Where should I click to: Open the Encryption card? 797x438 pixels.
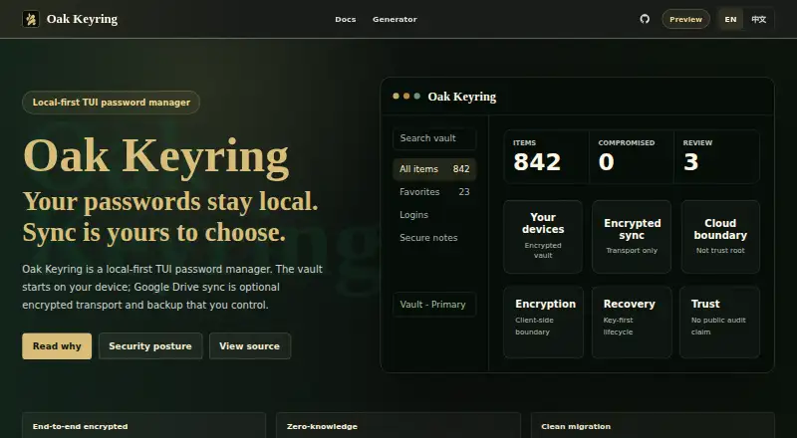pyautogui.click(x=543, y=323)
